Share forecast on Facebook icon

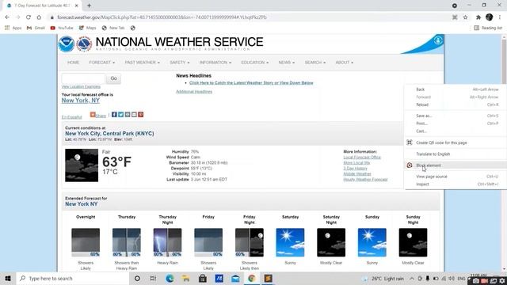[114, 114]
